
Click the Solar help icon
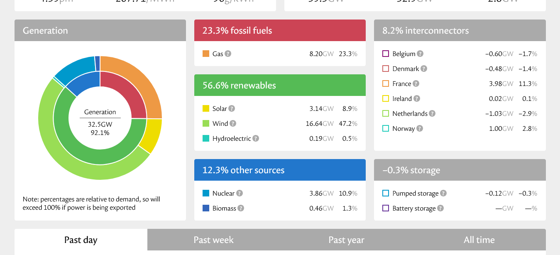tap(232, 108)
